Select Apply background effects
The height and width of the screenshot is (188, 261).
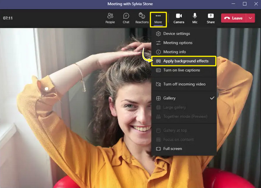tap(184, 61)
